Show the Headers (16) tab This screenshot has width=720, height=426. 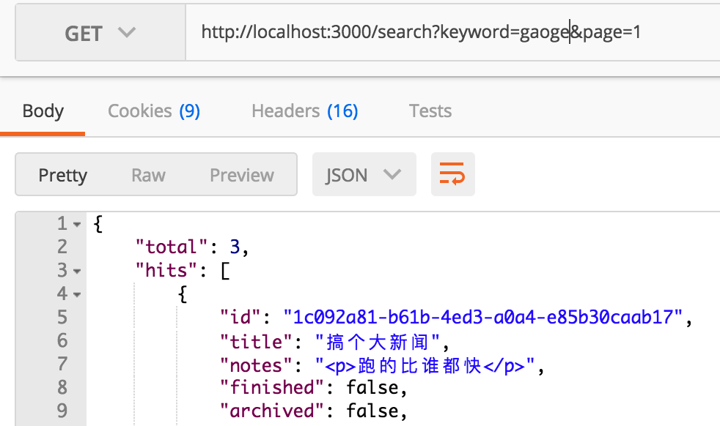point(304,111)
